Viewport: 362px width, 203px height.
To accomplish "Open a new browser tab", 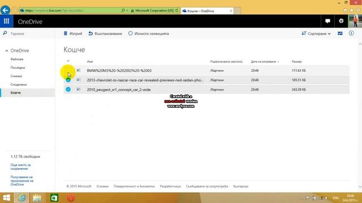I will point(237,11).
